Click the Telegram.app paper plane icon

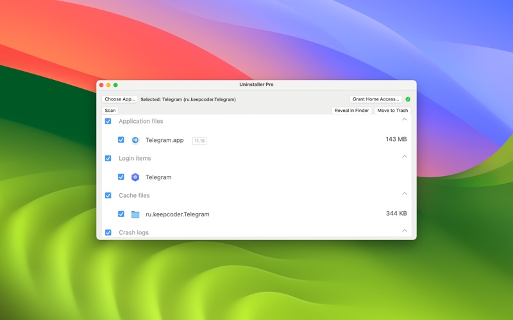(x=135, y=140)
